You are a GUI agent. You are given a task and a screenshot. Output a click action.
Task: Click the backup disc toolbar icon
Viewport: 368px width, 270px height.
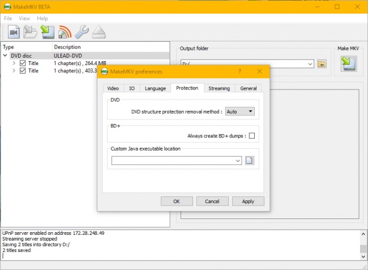[30, 32]
